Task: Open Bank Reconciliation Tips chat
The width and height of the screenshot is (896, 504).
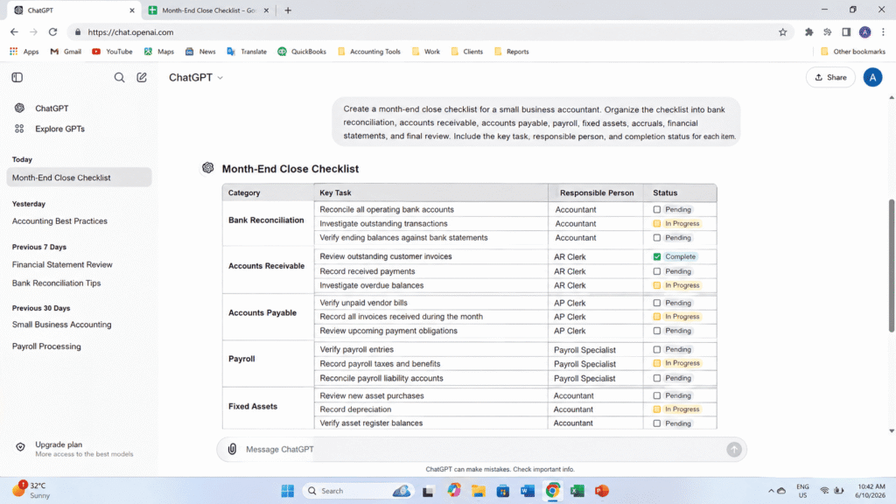Action: tap(56, 283)
